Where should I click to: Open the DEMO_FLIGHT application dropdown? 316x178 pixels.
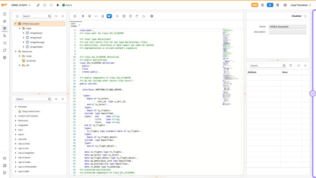point(21,5)
